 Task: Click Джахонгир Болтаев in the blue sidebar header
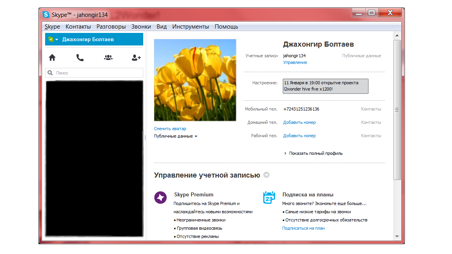click(88, 40)
